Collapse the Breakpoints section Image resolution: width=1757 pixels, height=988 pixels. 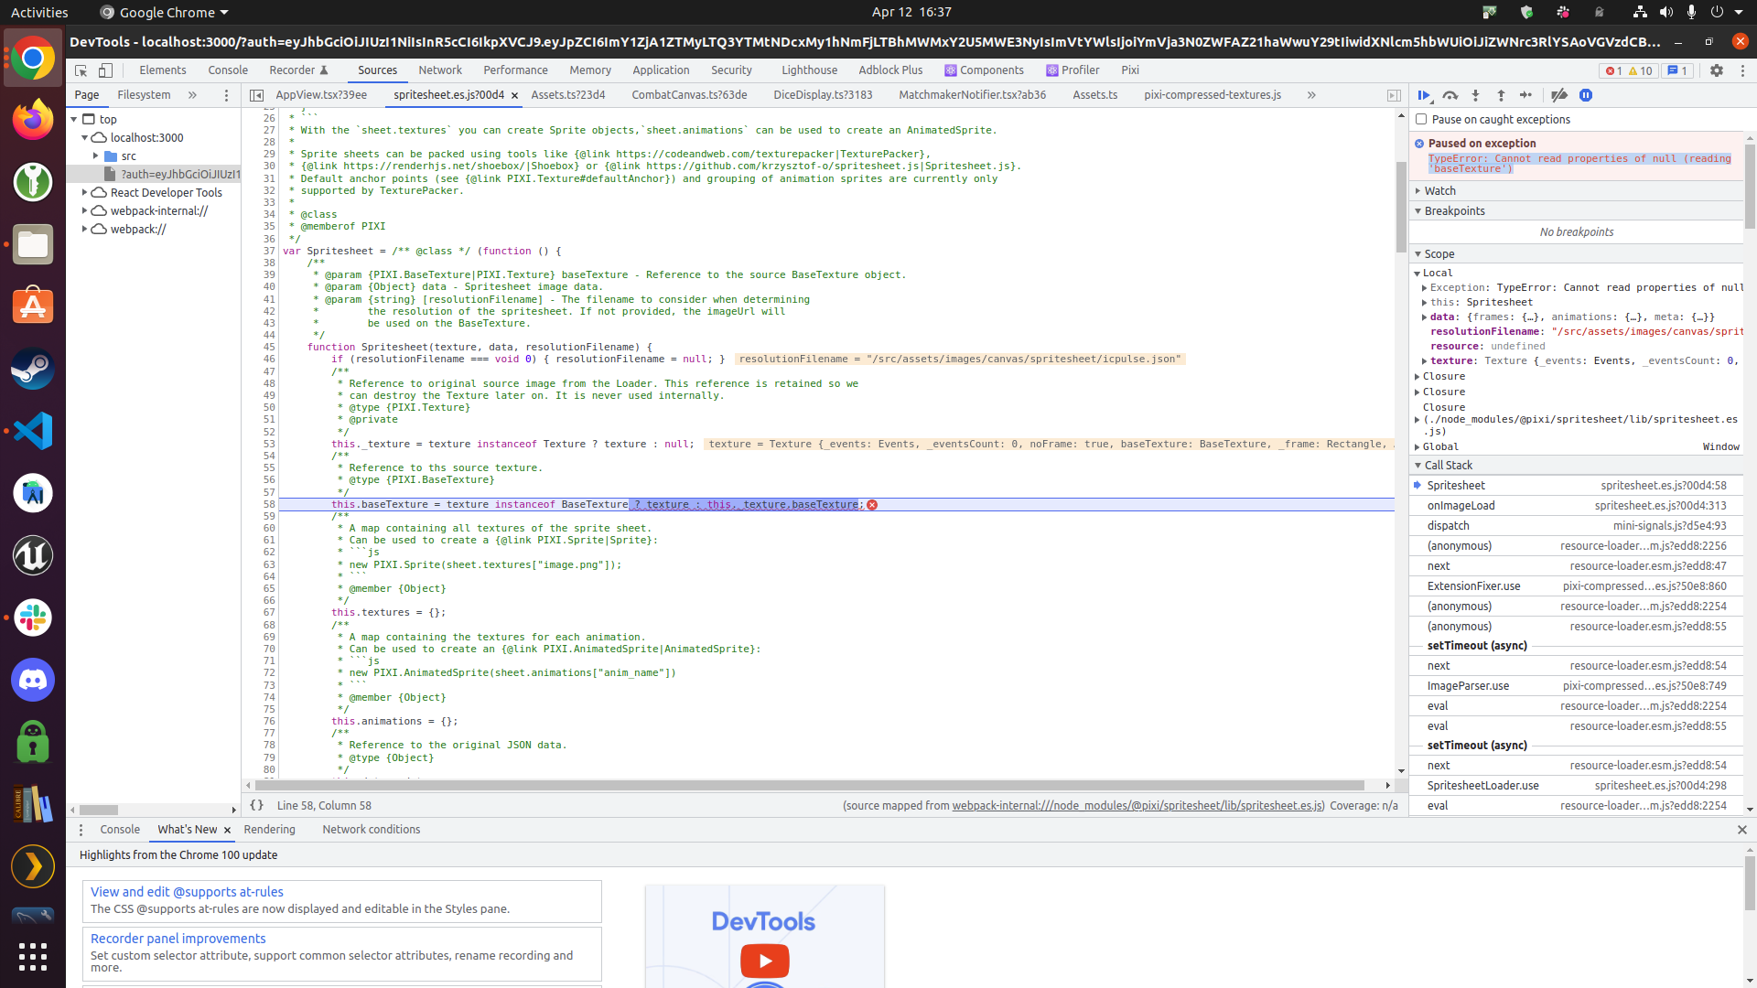[x=1576, y=210]
